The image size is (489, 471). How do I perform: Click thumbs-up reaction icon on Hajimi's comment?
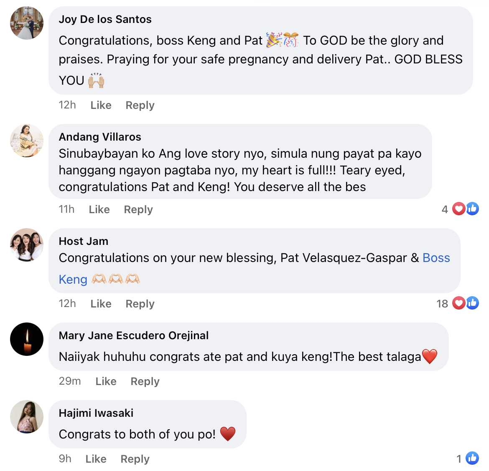click(472, 458)
